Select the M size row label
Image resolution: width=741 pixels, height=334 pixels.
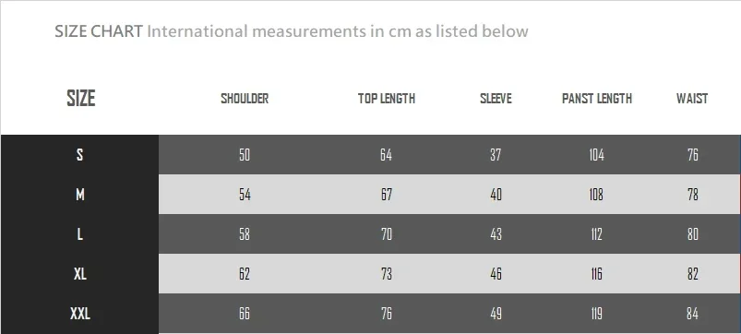80,194
